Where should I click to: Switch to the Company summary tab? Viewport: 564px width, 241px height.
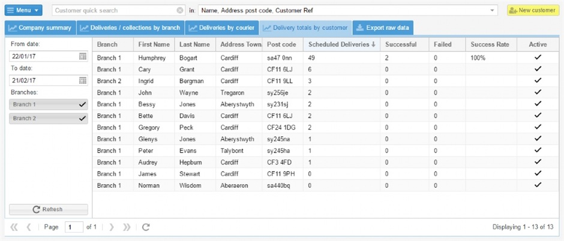40,28
